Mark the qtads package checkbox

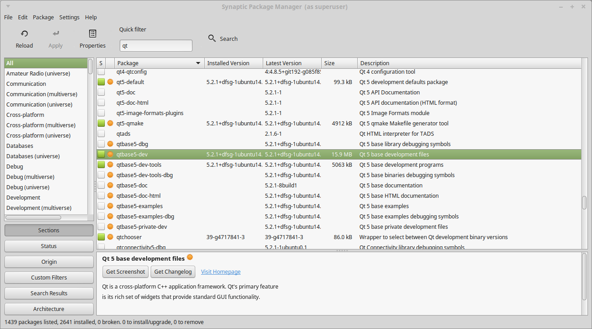[x=101, y=134]
